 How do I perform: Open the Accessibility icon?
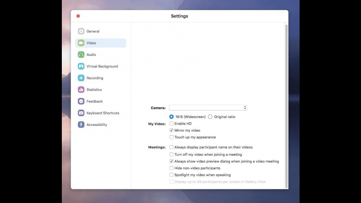click(81, 125)
